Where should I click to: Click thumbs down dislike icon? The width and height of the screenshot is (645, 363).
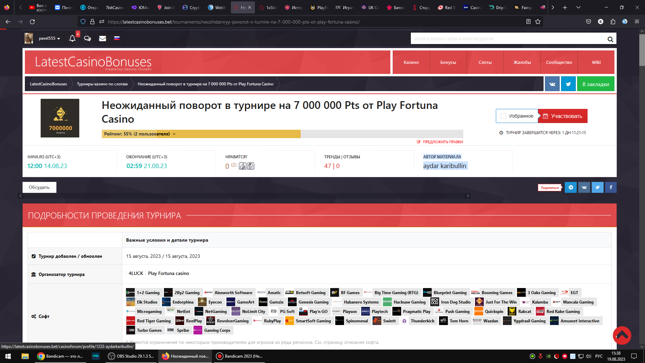(x=251, y=166)
